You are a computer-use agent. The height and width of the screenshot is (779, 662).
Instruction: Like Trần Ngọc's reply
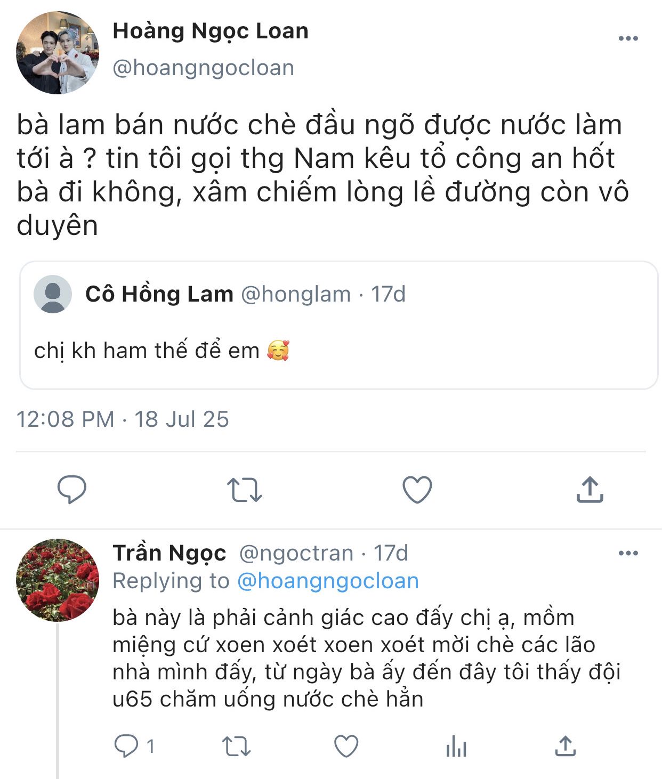346,746
